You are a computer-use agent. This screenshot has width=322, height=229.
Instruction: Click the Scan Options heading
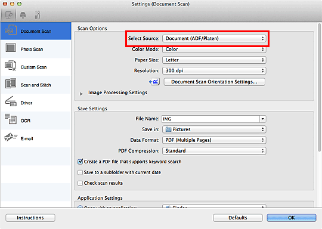[92, 29]
